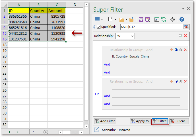Select the B: Country Equals China condition
This screenshot has height=137, width=196.
(131, 56)
